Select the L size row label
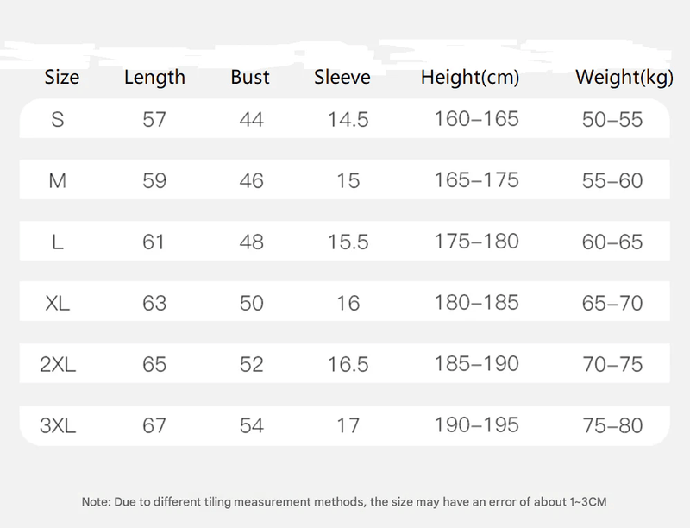The height and width of the screenshot is (528, 690). [58, 242]
